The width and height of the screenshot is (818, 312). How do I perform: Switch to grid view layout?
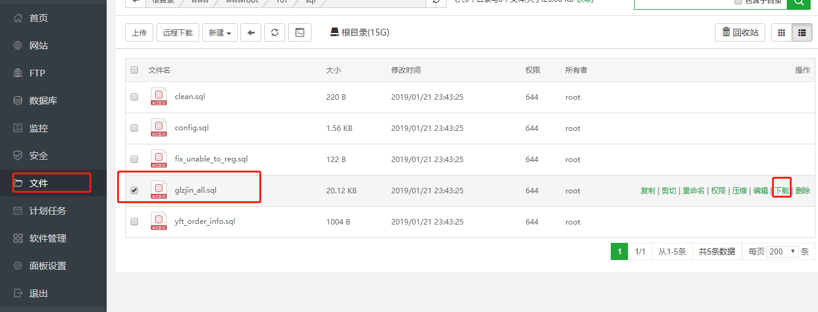tap(782, 33)
